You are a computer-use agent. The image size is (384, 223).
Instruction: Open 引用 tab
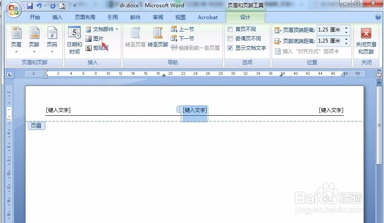[113, 17]
